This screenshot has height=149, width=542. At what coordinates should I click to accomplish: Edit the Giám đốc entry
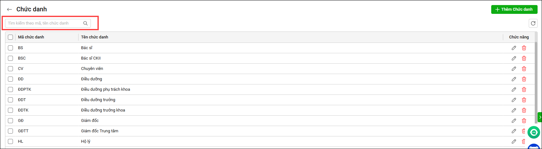[514, 121]
